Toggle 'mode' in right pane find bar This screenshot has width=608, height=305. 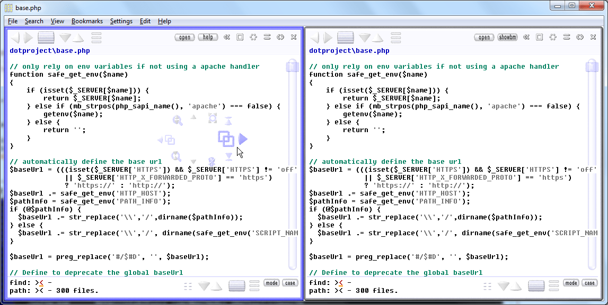571,283
